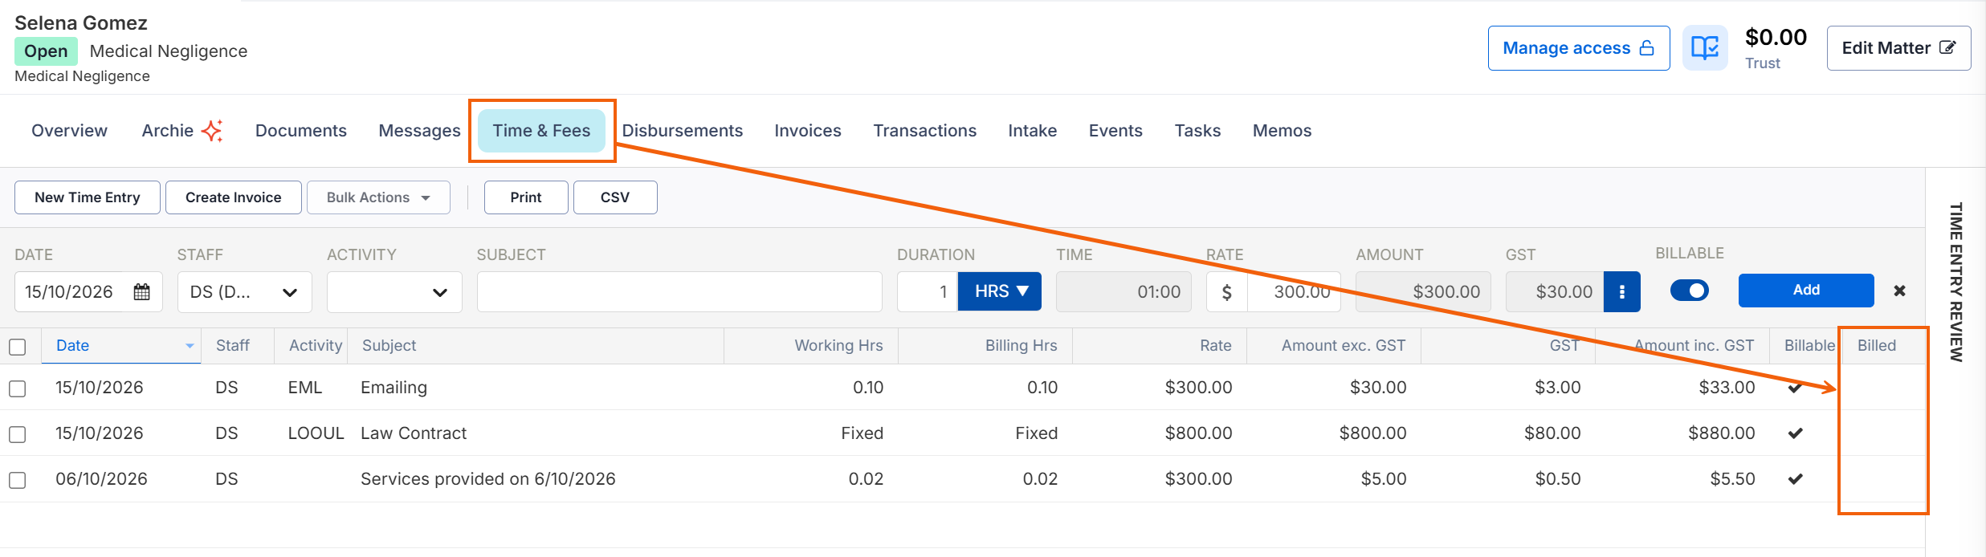1986x557 pixels.
Task: Click the Date field showing 15/10/2026
Action: click(88, 291)
